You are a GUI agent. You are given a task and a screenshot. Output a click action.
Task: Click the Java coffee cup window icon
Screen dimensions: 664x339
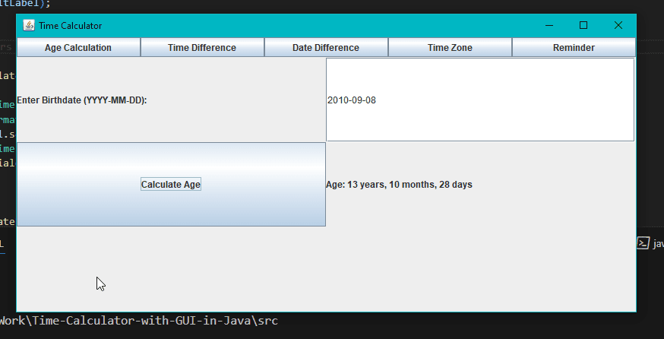29,26
